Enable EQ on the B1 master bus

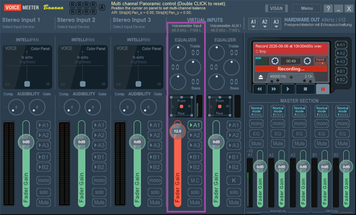pyautogui.click(x=322, y=134)
